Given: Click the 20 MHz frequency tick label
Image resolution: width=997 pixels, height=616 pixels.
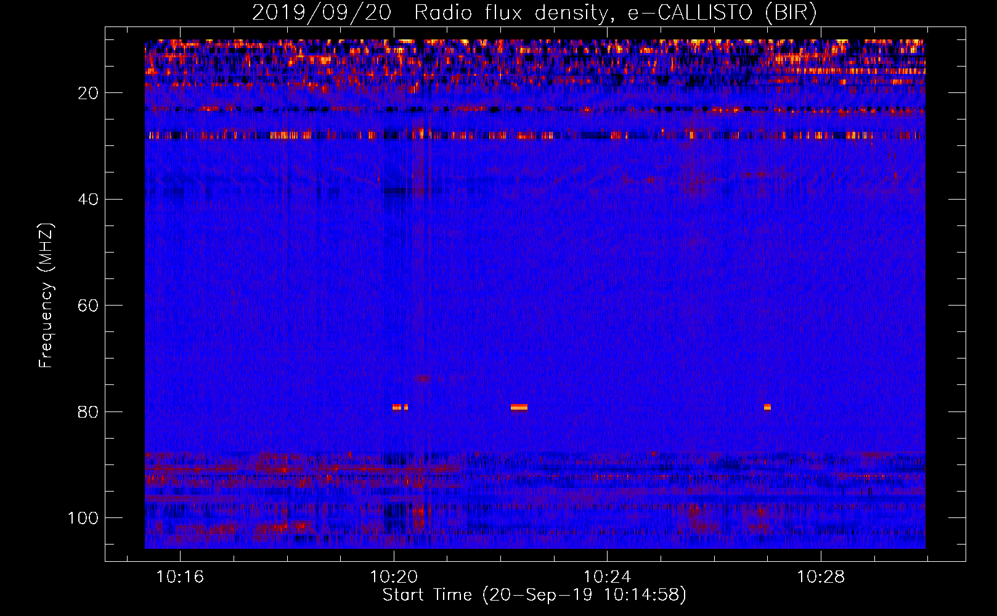Looking at the screenshot, I should (x=89, y=93).
